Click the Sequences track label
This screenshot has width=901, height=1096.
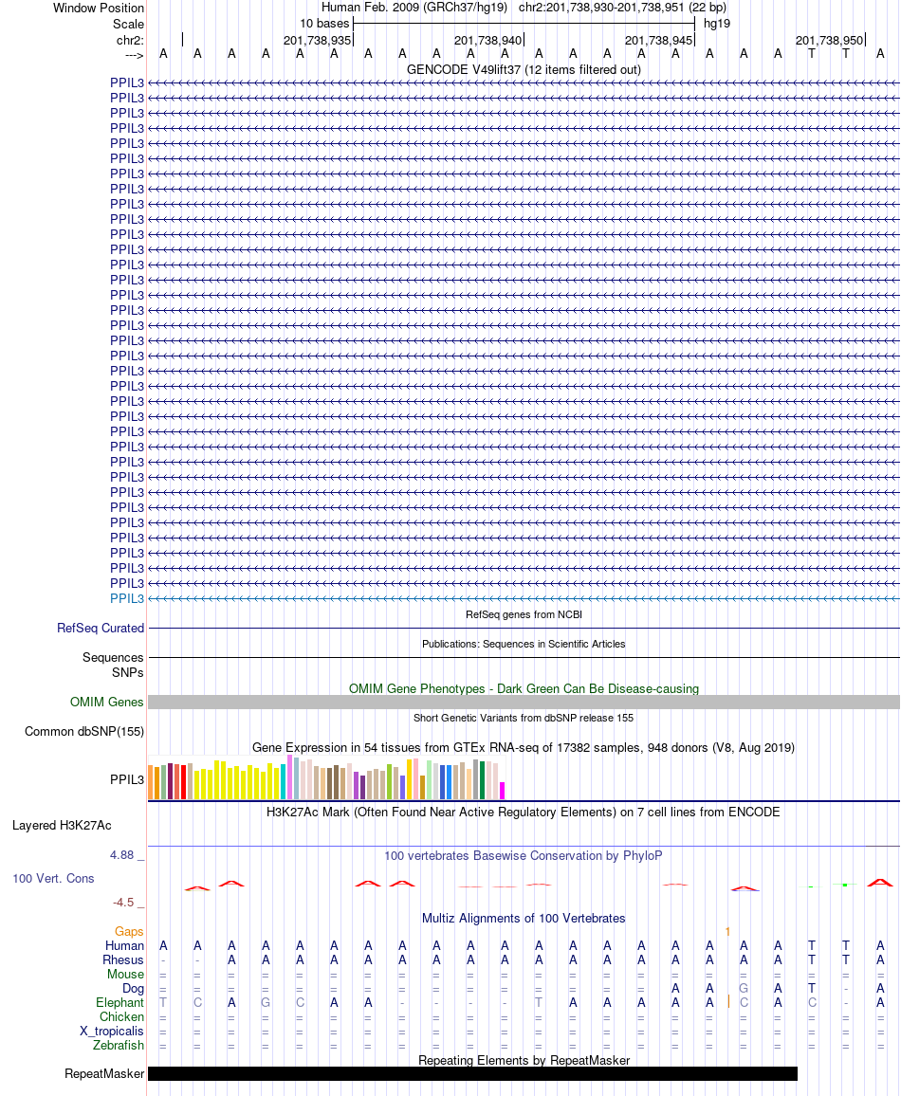113,657
